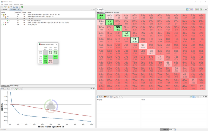Click the home toolbar icon at far left
Screen dimensions: 208x131
point(2,7)
